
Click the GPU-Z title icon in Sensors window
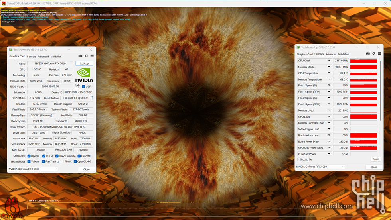pos(298,47)
